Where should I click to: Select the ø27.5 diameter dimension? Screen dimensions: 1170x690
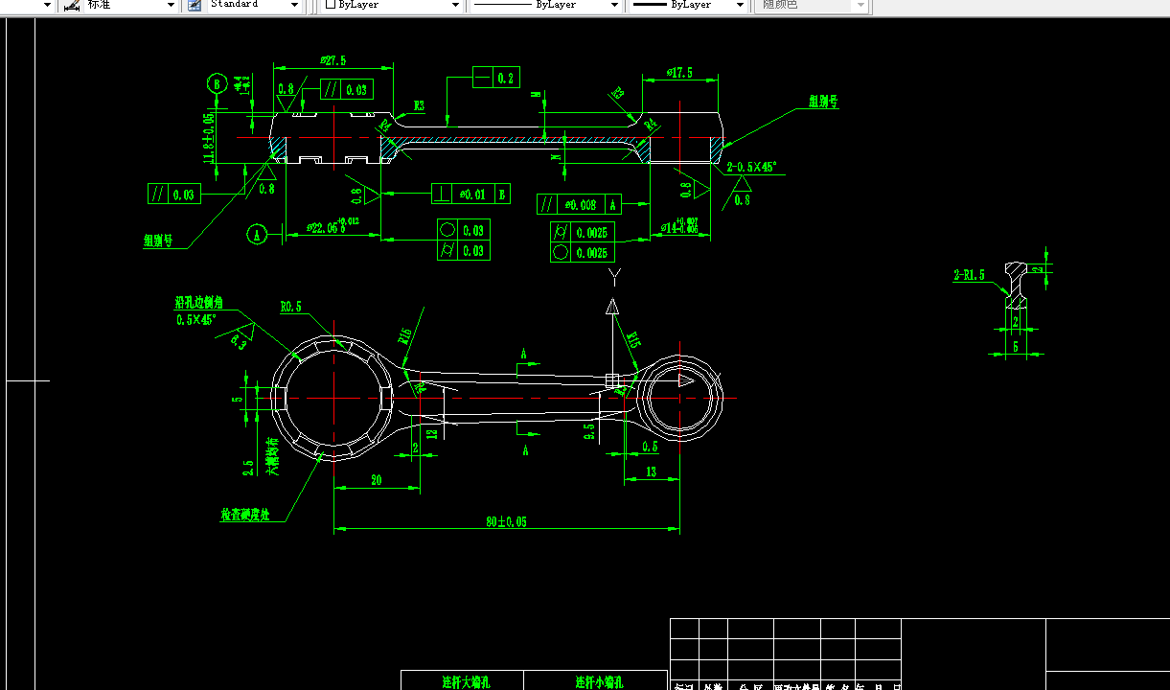click(x=333, y=61)
